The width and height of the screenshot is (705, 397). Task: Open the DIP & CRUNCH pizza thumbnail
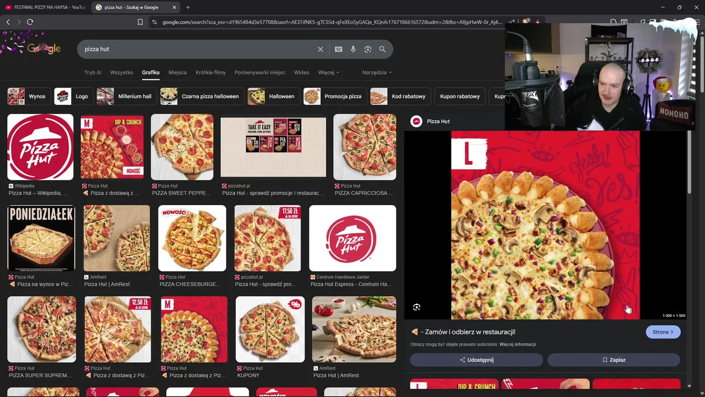coord(112,147)
